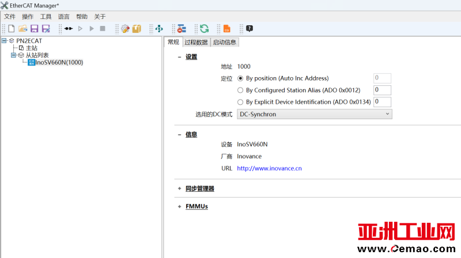Click the outlined play triangle icon
The height and width of the screenshot is (258, 461).
(80, 28)
